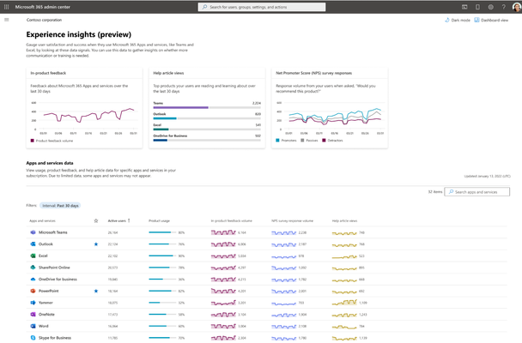522x343 pixels.
Task: Click In-product feedback volume column header
Action: point(231,220)
